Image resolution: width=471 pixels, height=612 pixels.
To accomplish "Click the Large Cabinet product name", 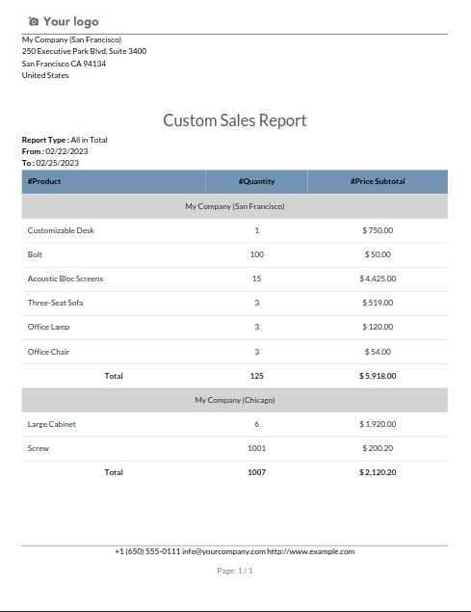I will (51, 424).
